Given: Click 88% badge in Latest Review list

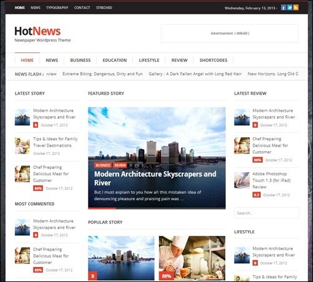Looking at the screenshot, I should click(258, 160).
